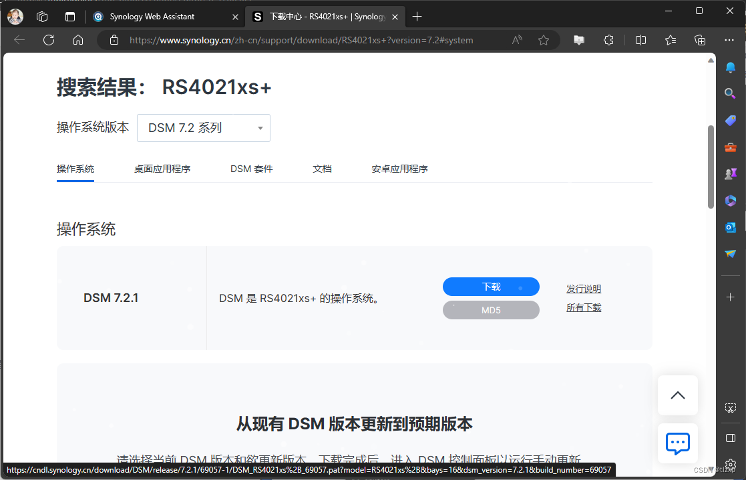Click the toolbar icon left of the extensions puzzle piece
746x480 pixels.
pos(579,41)
